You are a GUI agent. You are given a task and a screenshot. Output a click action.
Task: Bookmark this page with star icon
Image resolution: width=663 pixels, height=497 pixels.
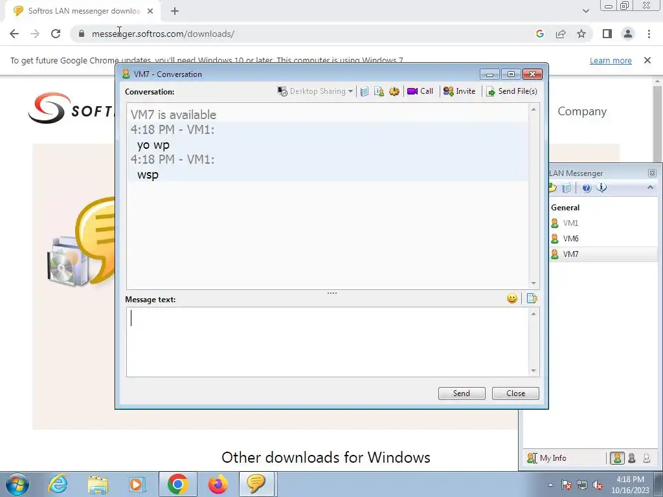[581, 34]
